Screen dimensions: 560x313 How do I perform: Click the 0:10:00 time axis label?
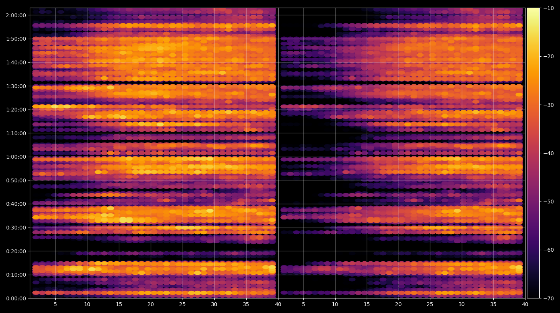click(x=16, y=275)
